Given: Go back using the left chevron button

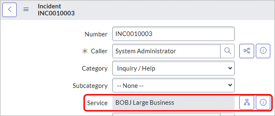Looking at the screenshot, I should [x=9, y=10].
